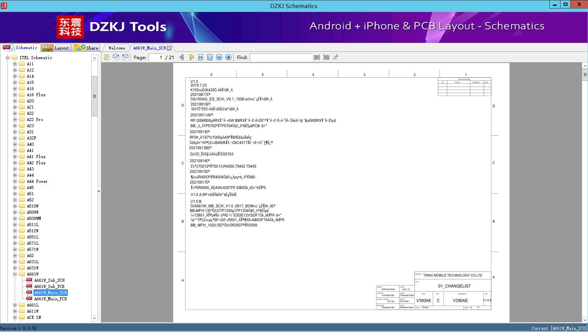Click the fit page icon

coord(210,57)
